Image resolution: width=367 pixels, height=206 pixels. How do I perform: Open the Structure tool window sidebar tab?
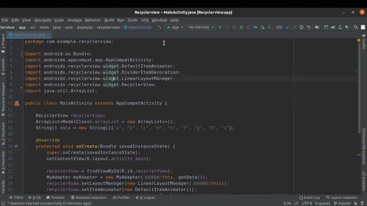point(3,133)
